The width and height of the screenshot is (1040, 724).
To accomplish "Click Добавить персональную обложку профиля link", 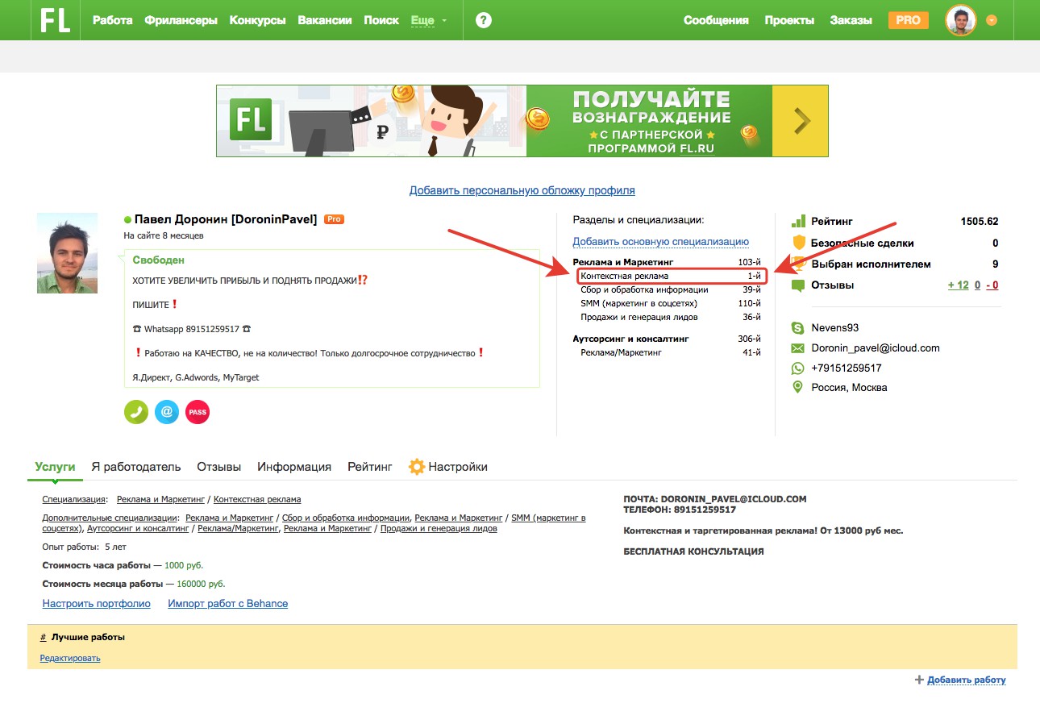I will click(x=522, y=191).
